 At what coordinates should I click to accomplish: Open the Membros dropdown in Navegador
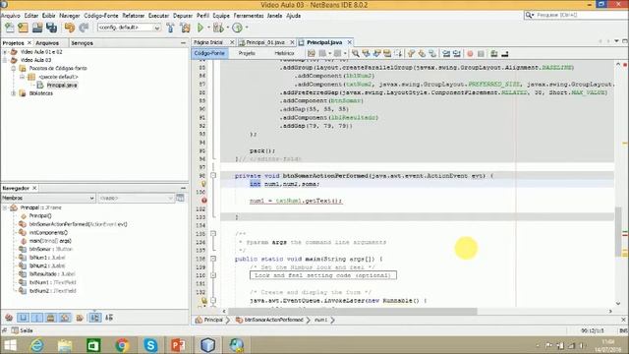(48, 198)
